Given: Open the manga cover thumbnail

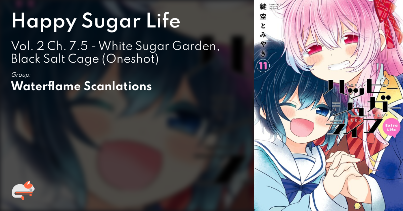Looking at the screenshot, I should point(328,105).
